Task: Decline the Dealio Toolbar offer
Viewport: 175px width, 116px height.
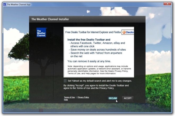Action: pyautogui.click(x=113, y=98)
